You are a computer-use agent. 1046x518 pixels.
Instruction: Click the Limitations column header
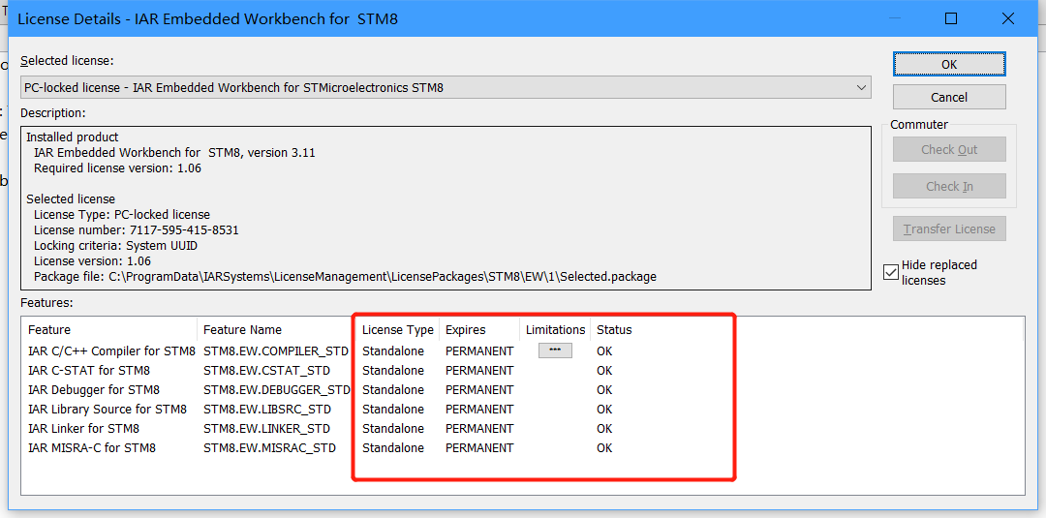(555, 329)
